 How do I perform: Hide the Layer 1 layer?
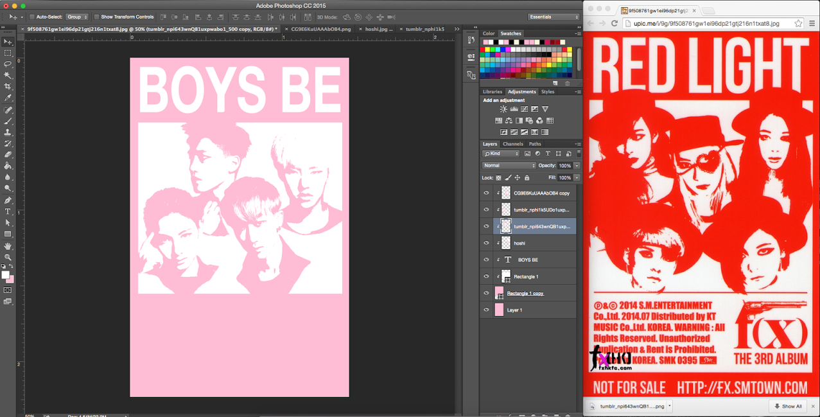(486, 310)
